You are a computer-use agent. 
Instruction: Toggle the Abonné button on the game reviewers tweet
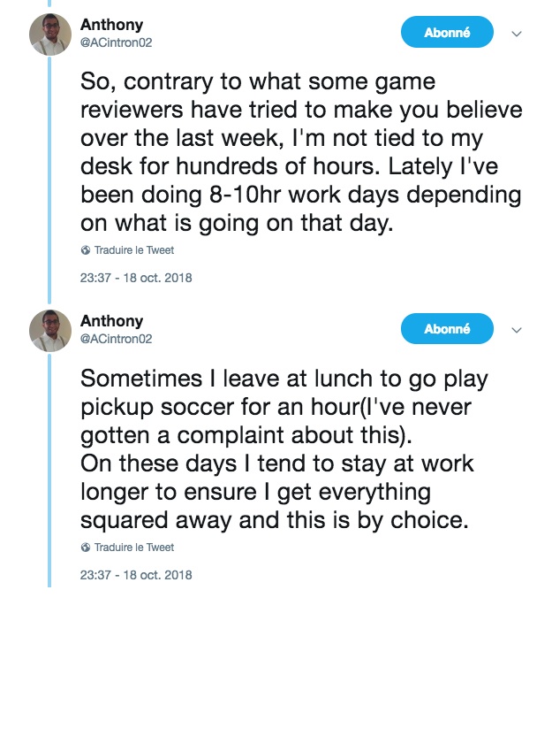click(x=447, y=33)
